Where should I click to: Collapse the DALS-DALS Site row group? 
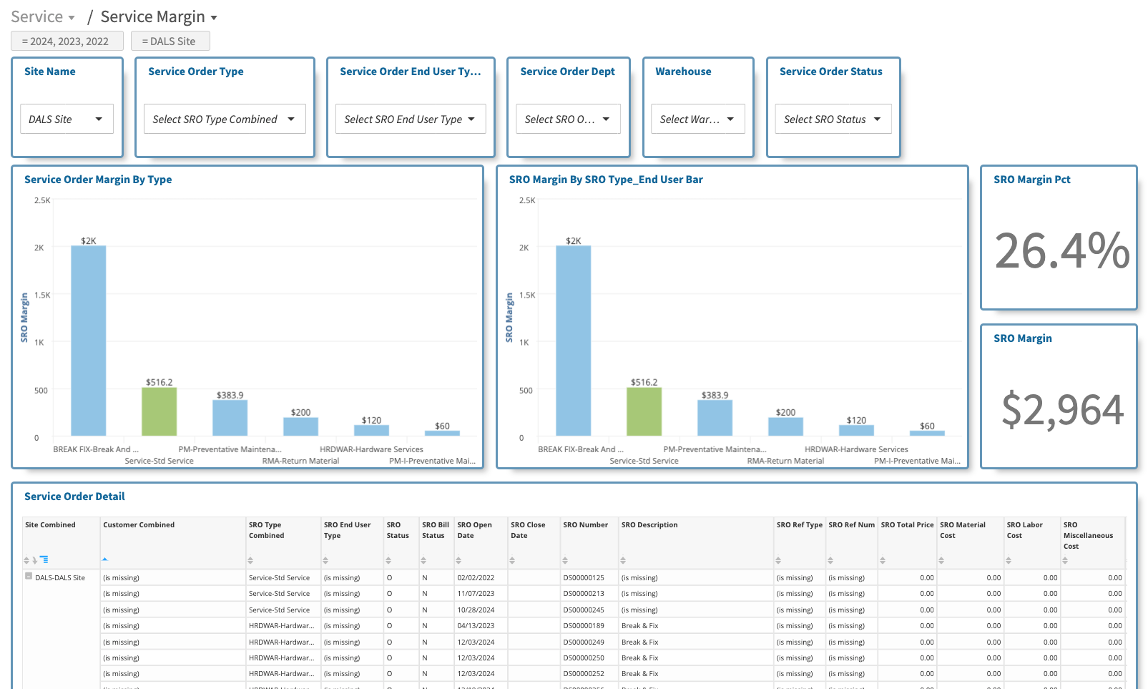coord(29,576)
